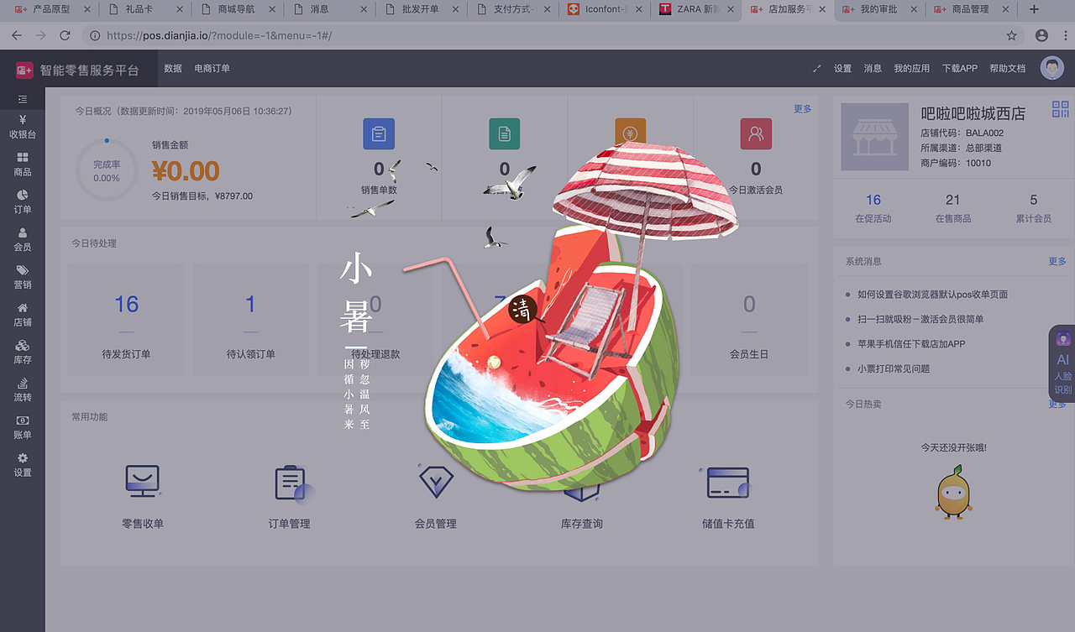Reload the page with browser refresh icon
This screenshot has height=632, width=1075.
65,36
